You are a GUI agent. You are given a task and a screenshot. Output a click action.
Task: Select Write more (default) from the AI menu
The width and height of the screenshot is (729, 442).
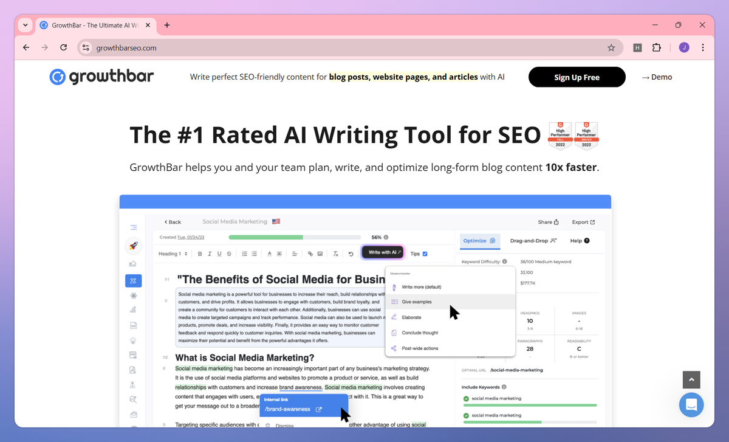[x=450, y=287]
